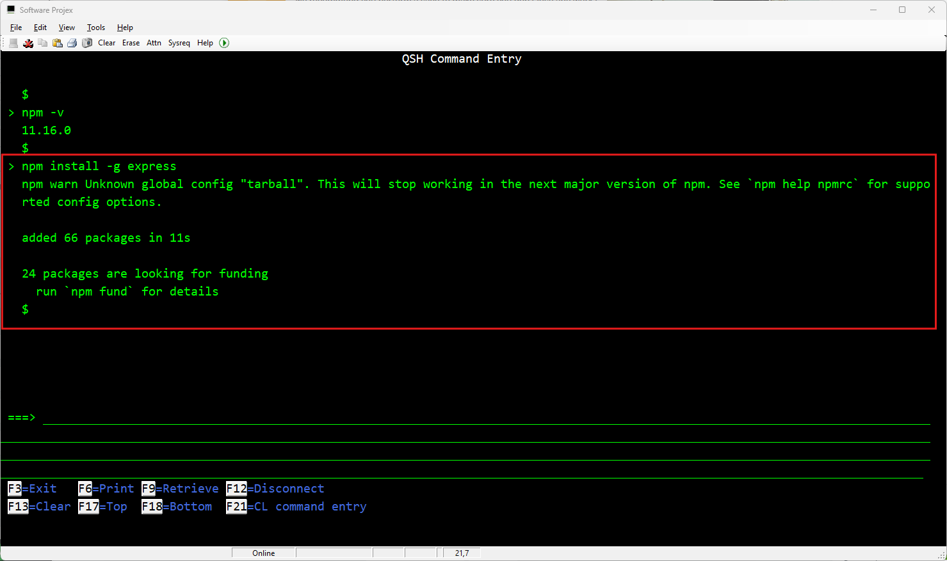Click the F21=CL command entry key

(296, 507)
